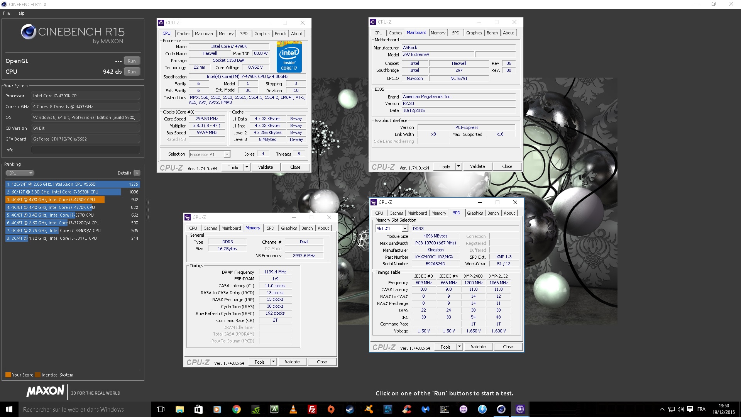Open Malwarebytes from the taskbar

(x=425, y=409)
